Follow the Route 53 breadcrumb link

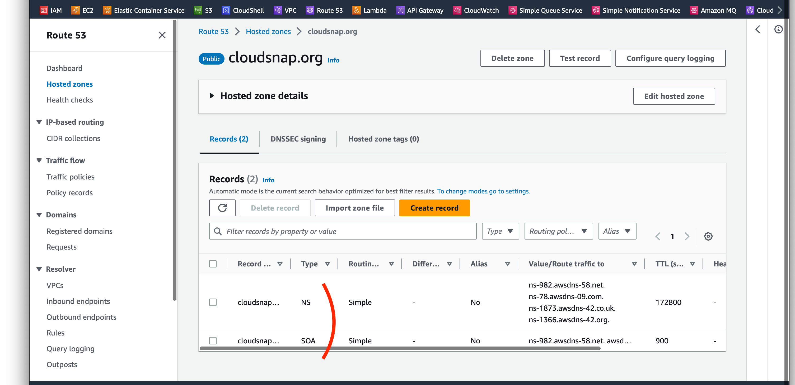pos(214,31)
